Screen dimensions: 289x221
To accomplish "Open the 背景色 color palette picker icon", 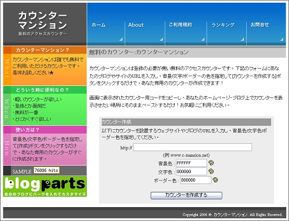I will (211, 163).
